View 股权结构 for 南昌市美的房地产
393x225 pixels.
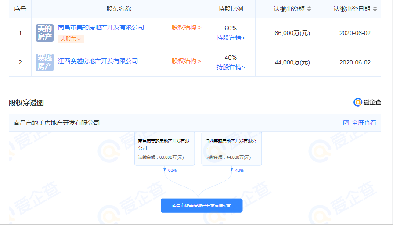point(186,27)
